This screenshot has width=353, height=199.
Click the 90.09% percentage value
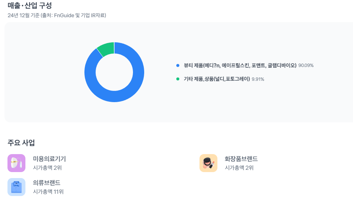pyautogui.click(x=306, y=65)
